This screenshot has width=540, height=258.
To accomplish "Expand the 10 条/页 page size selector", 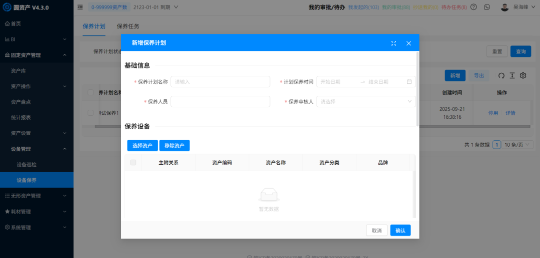I will pos(517,145).
